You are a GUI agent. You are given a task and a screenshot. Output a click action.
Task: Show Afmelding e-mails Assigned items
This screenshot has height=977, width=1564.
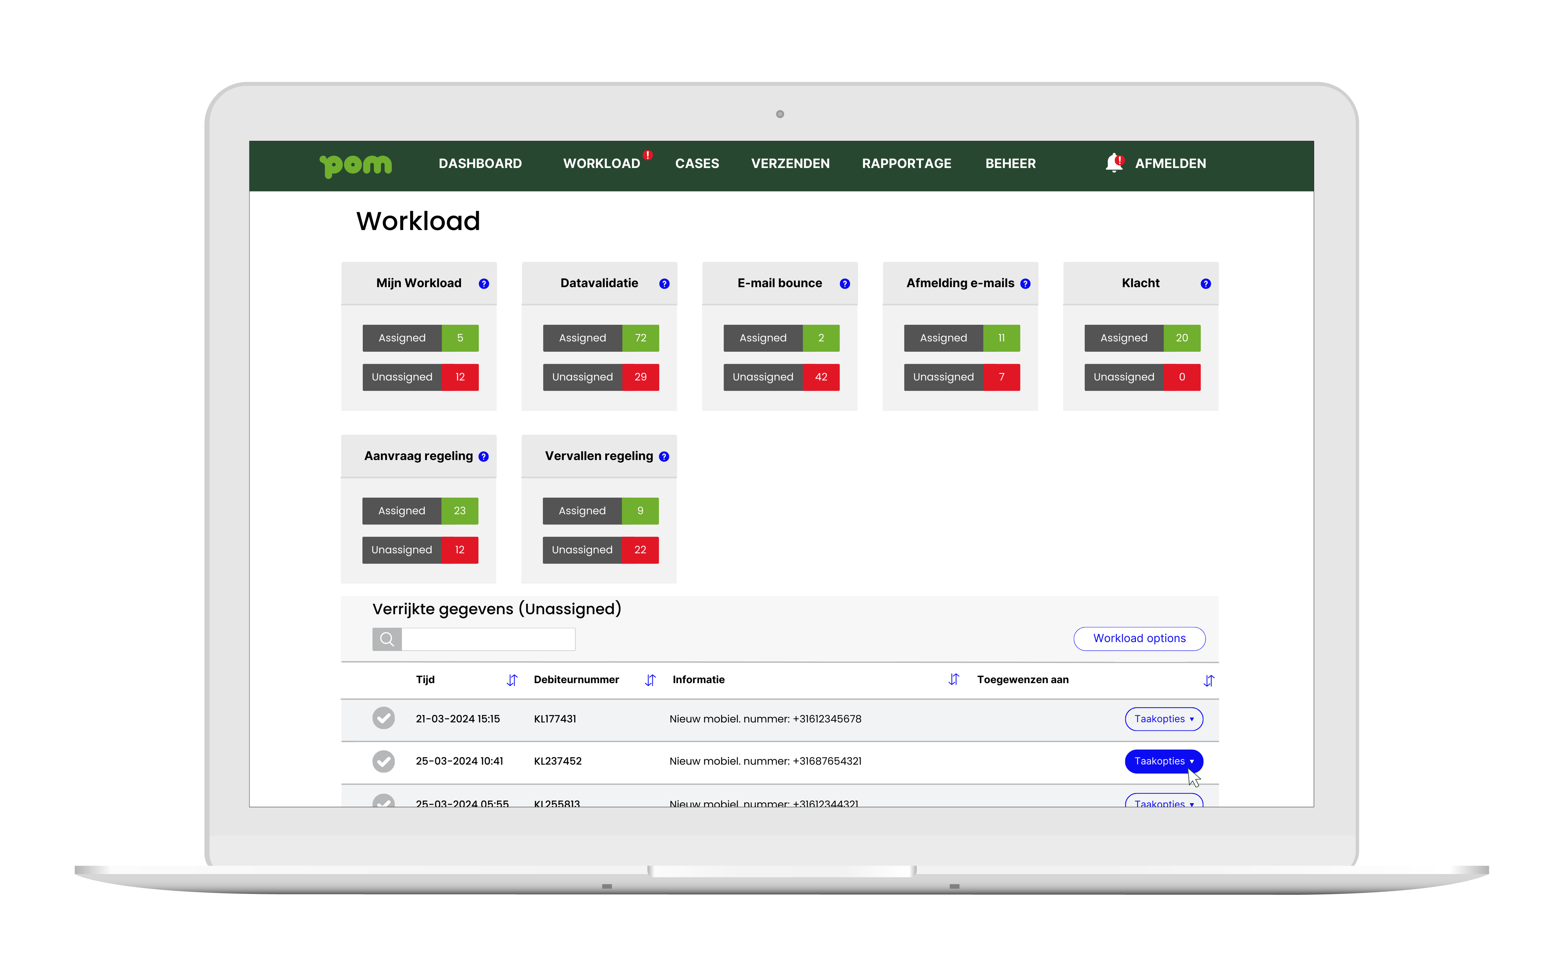coord(962,338)
